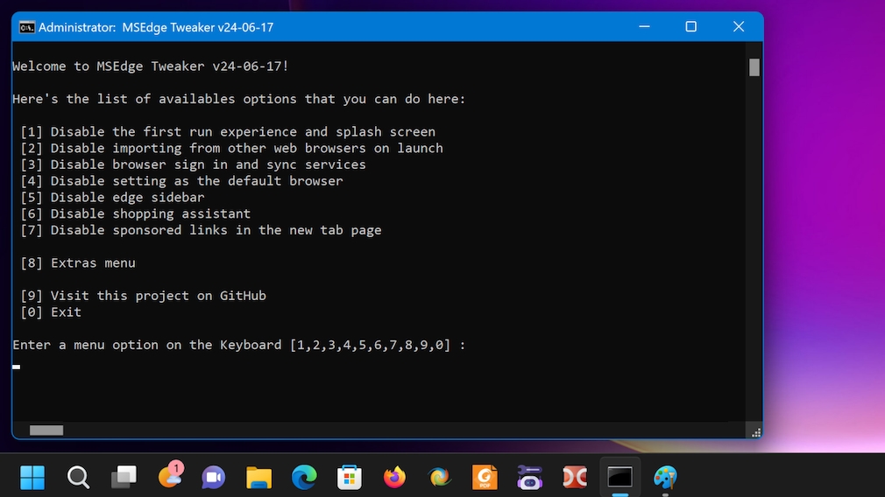Viewport: 885px width, 497px height.
Task: Click the console input line below the prompt
Action: (175, 367)
